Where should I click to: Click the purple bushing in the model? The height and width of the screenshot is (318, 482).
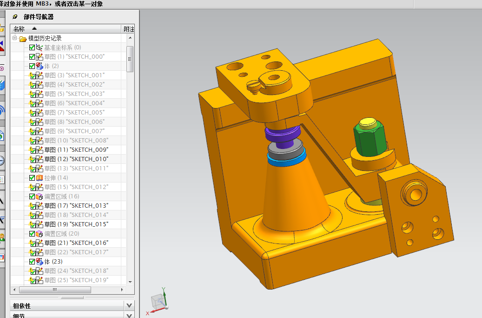point(283,136)
